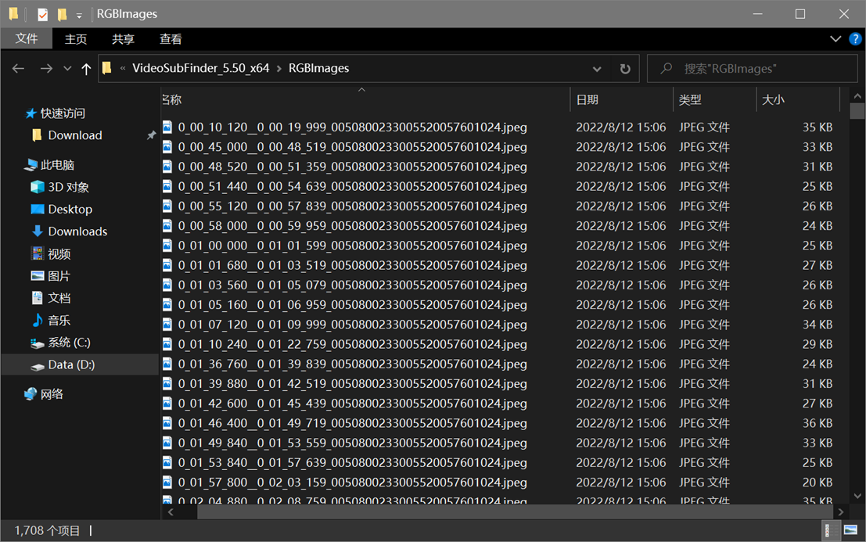Navigate to VideoSubFinder_5.50_x64 breadcrumb

pos(200,68)
